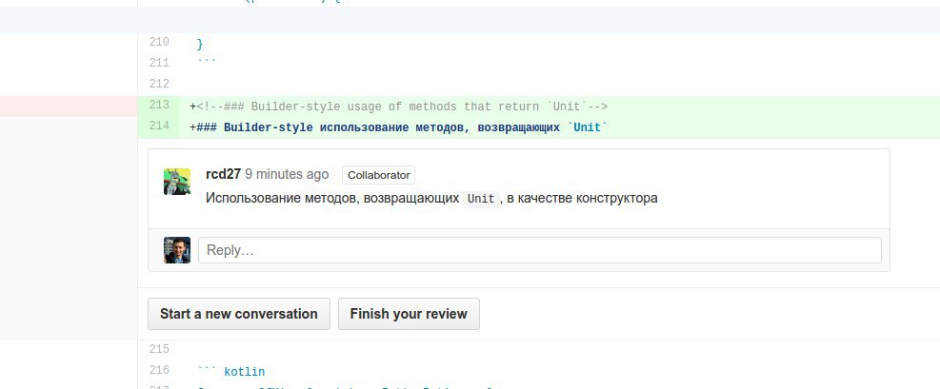The height and width of the screenshot is (389, 940).
Task: Click line number 212
Action: coord(159,85)
